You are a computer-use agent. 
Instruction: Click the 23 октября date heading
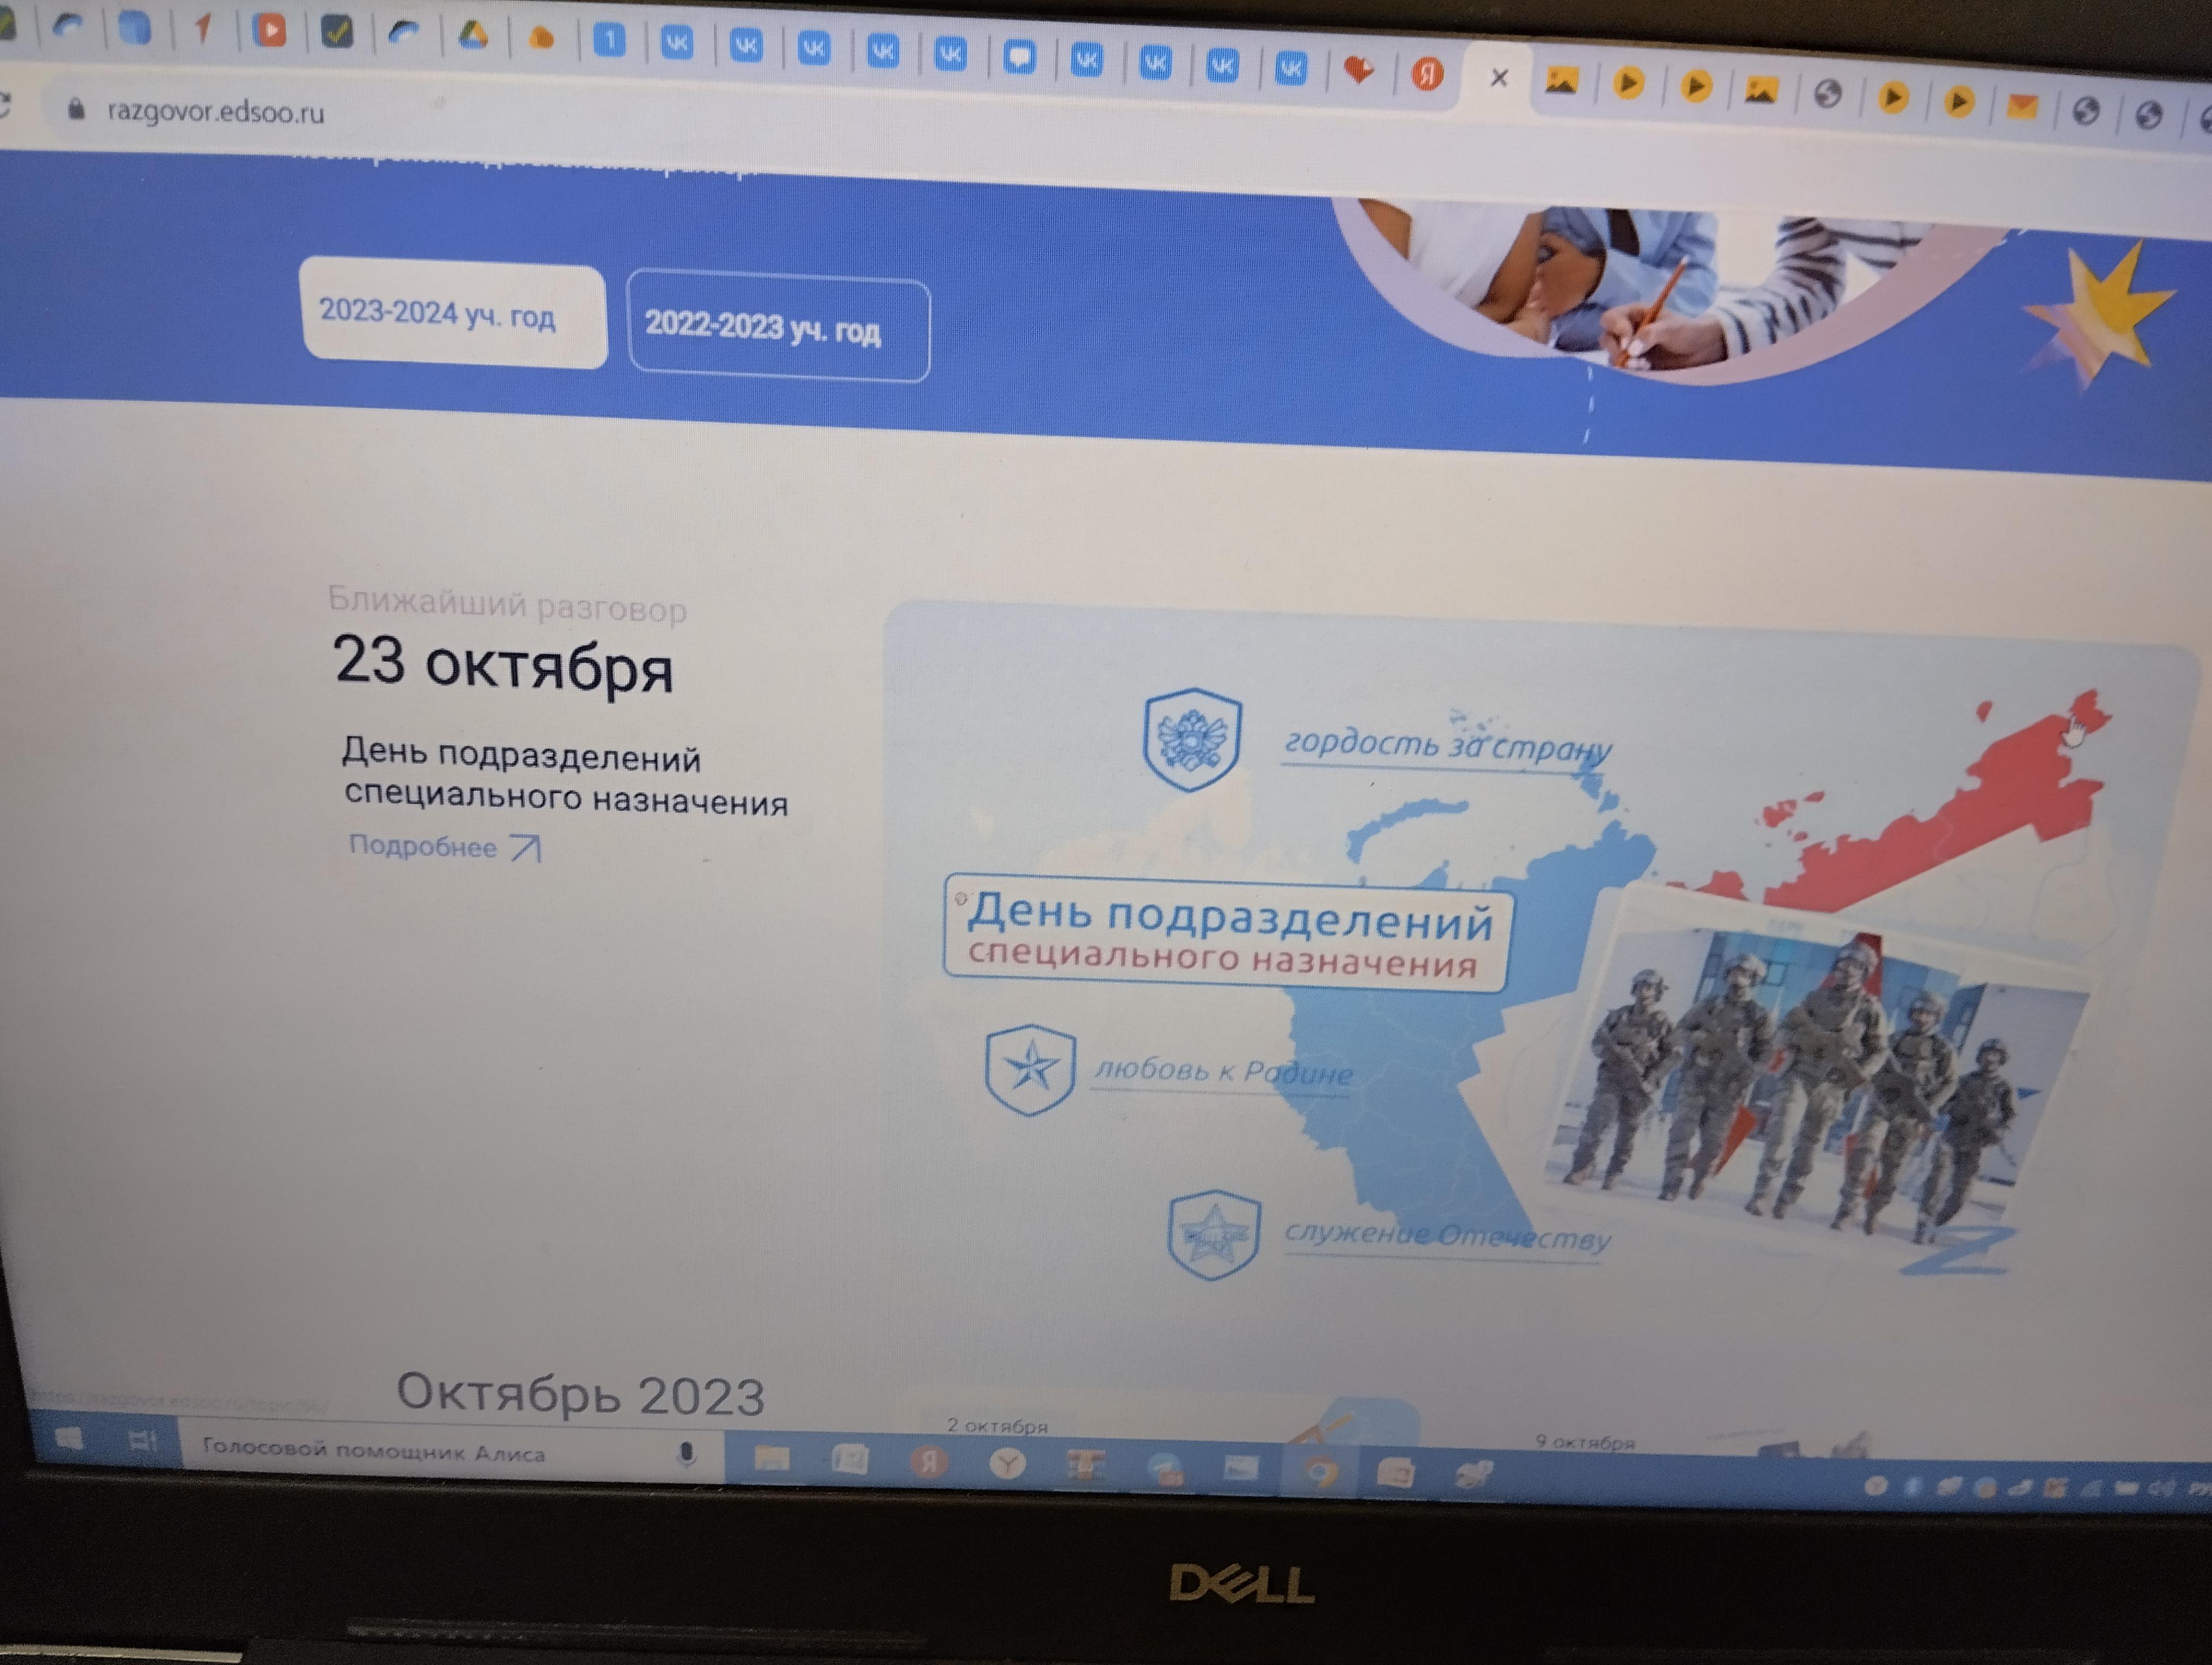pos(503,664)
